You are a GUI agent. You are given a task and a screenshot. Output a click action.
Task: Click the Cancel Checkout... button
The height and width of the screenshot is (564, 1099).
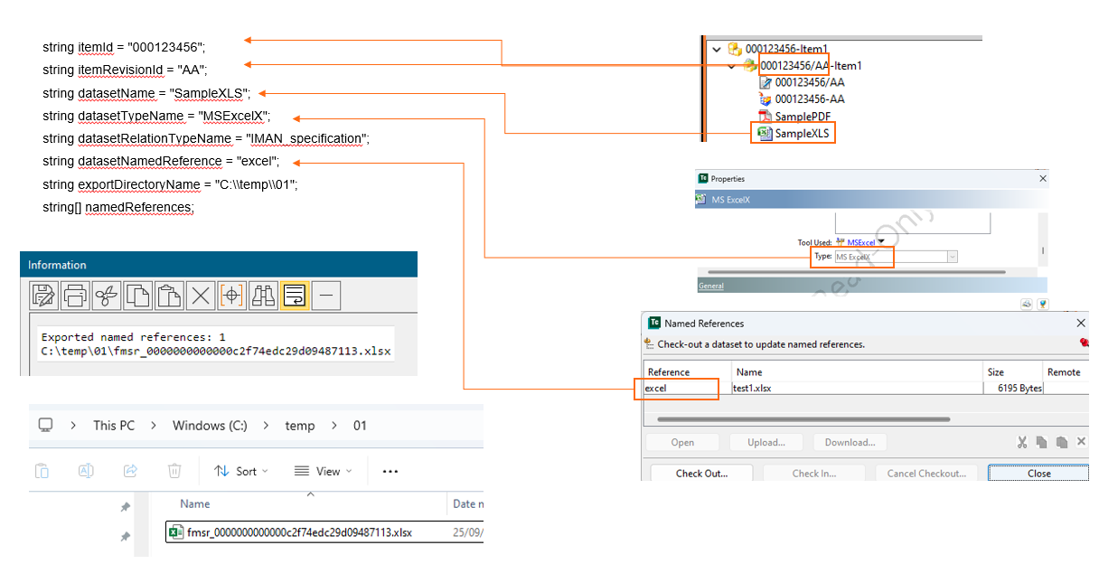tap(926, 473)
